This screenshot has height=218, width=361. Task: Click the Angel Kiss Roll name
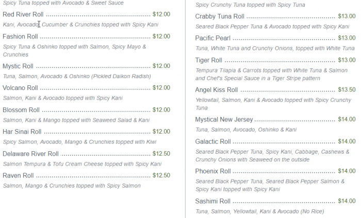[216, 90]
